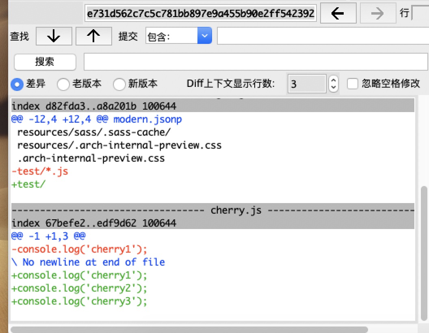Click the added line '+test/'
Viewport: 429px width, 333px height.
point(28,184)
